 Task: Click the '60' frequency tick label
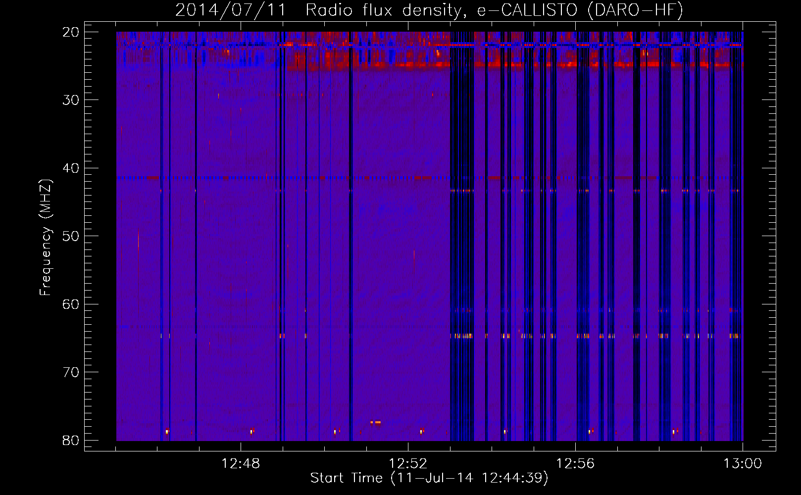click(71, 304)
